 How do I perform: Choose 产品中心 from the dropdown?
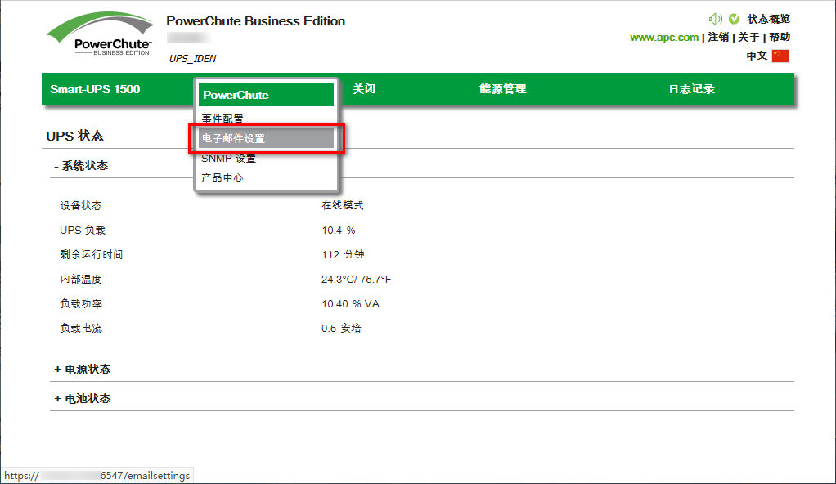coord(222,178)
